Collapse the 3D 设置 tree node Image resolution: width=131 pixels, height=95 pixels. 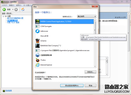coord(3,16)
